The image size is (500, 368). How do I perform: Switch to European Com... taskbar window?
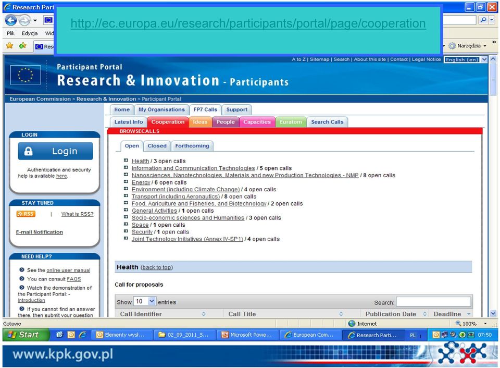click(x=310, y=335)
